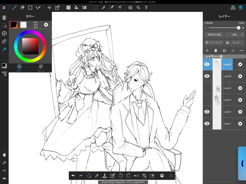
Task: Switch to the カラー tab
Action: [19, 68]
